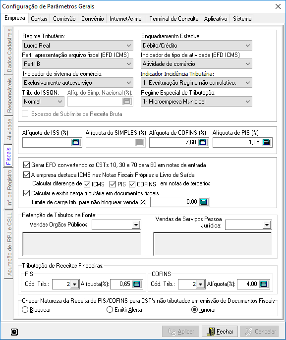Open calculator for Alíquota de COFINS field
Viewport: 286px width, 340px height.
(x=203, y=142)
